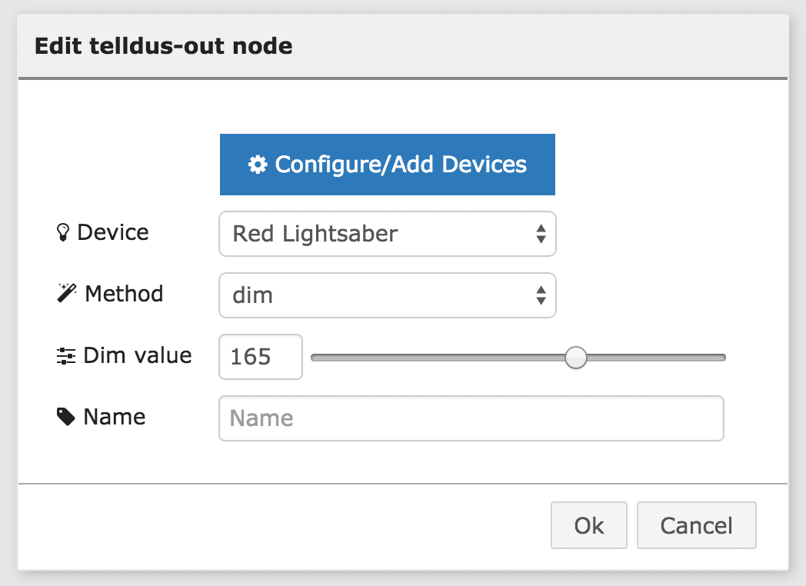The image size is (806, 586).
Task: Expand the Device selector to change devices
Action: click(x=388, y=234)
